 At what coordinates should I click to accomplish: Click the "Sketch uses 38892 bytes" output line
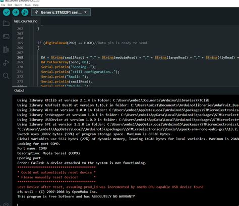pos(94,134)
